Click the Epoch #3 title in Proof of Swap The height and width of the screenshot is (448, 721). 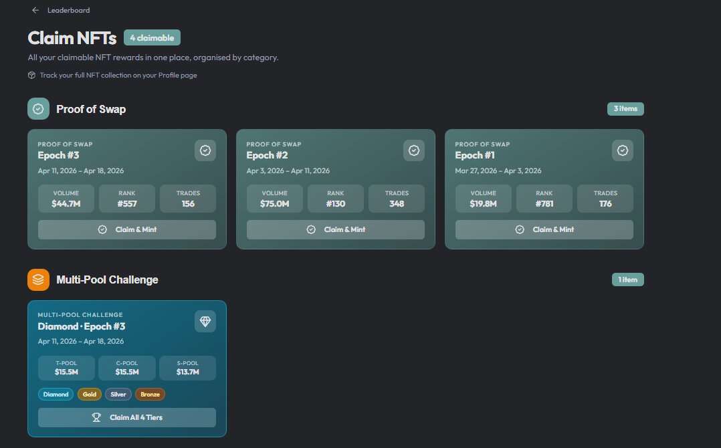[58, 155]
